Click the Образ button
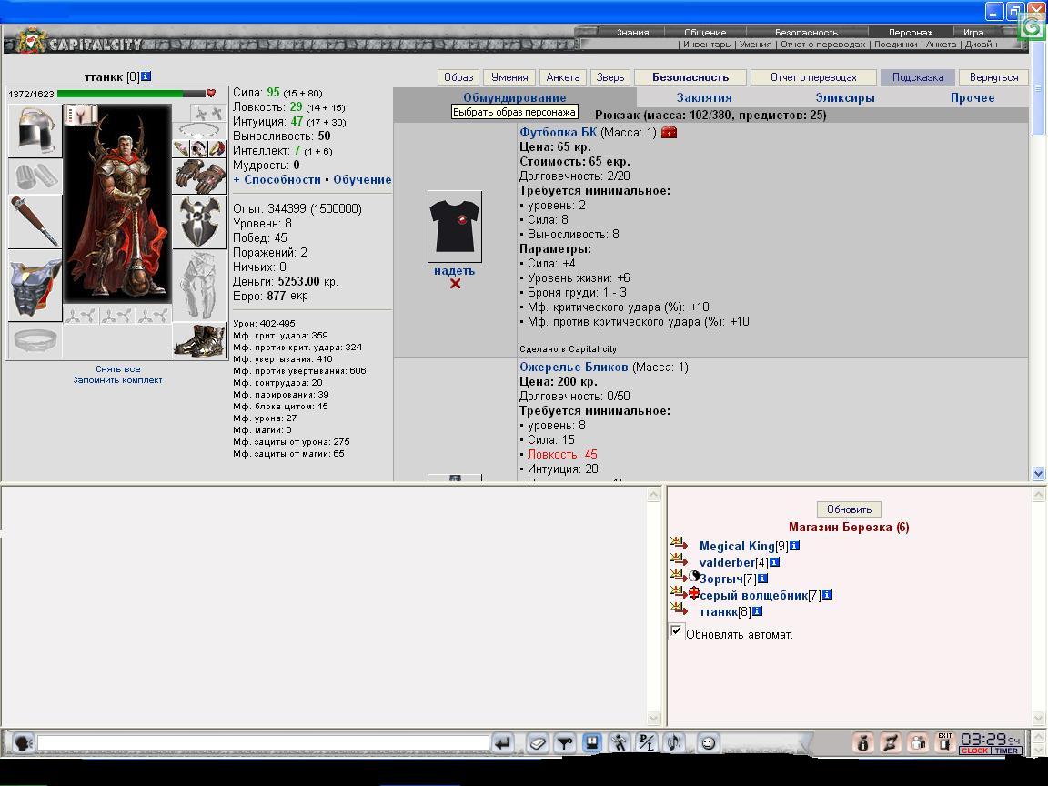1048x786 pixels. tap(458, 76)
